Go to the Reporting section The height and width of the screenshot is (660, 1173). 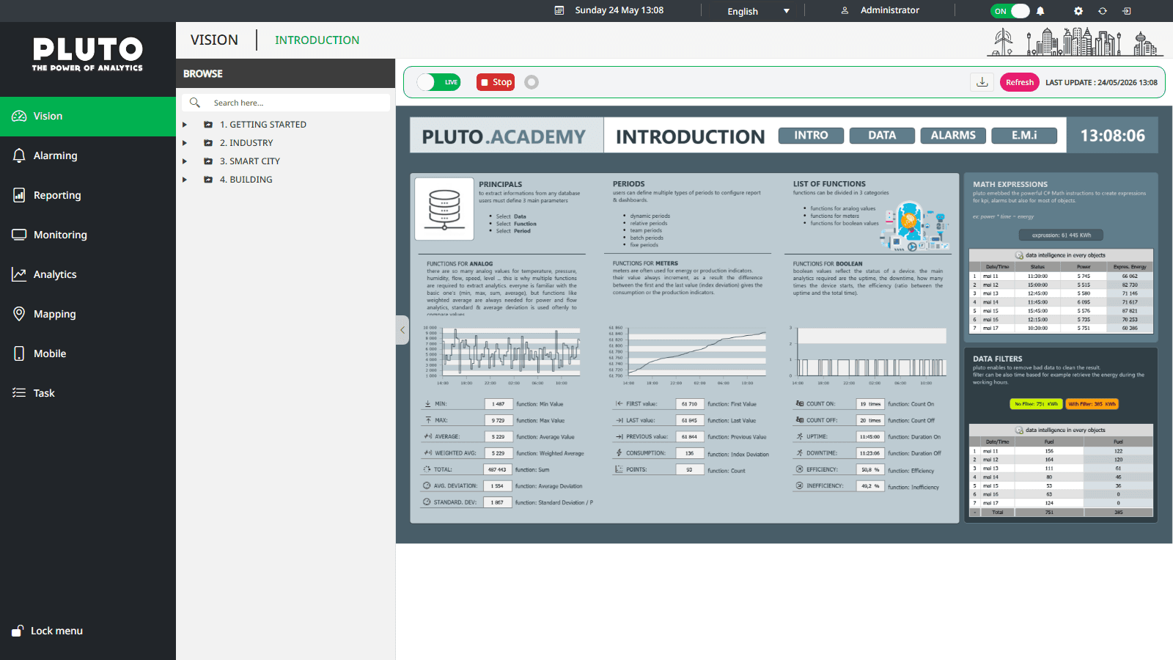coord(88,195)
